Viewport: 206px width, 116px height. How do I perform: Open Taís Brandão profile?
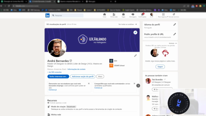[x=157, y=80]
